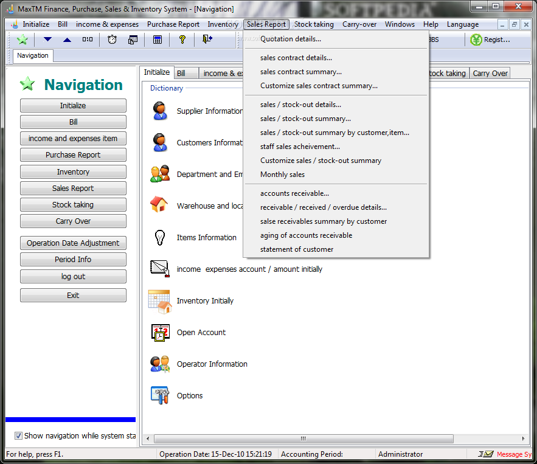Click the green yen Regist icon
Screen dimensions: 537x464
coord(476,40)
